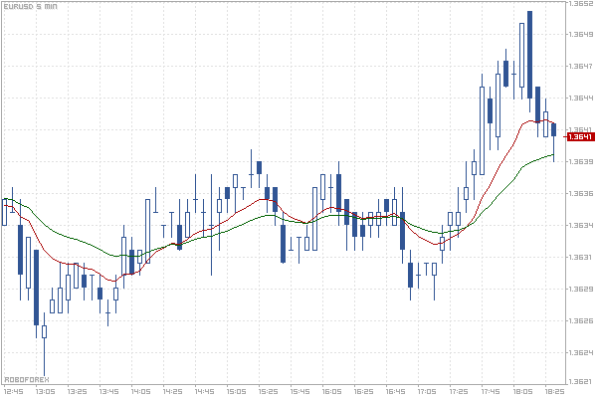Viewport: 597px width, 398px height.
Task: Select the 1.3636 price axis label
Action: tap(581, 193)
